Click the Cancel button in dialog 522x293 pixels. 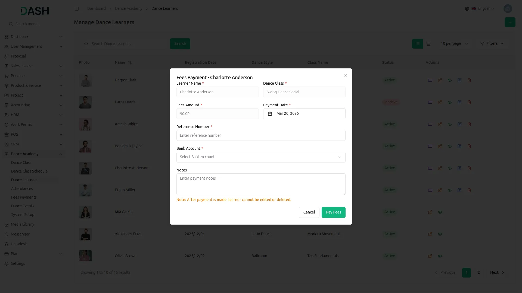pyautogui.click(x=309, y=212)
